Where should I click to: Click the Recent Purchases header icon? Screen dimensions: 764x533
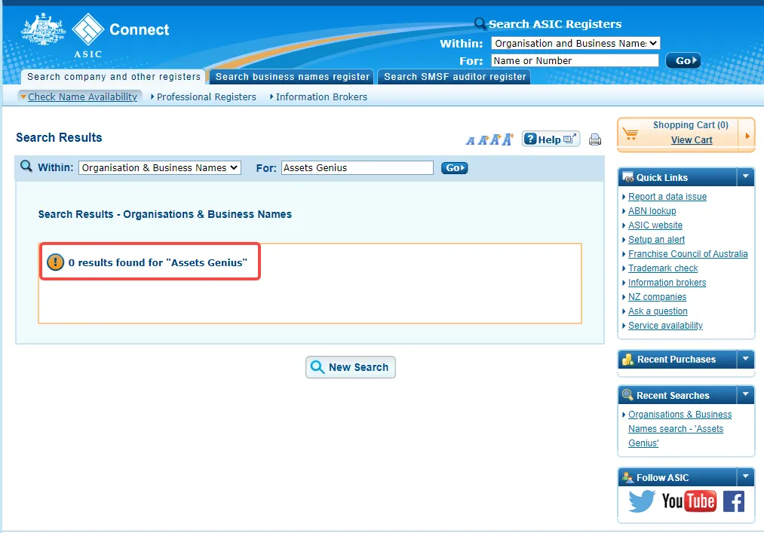[x=628, y=360]
